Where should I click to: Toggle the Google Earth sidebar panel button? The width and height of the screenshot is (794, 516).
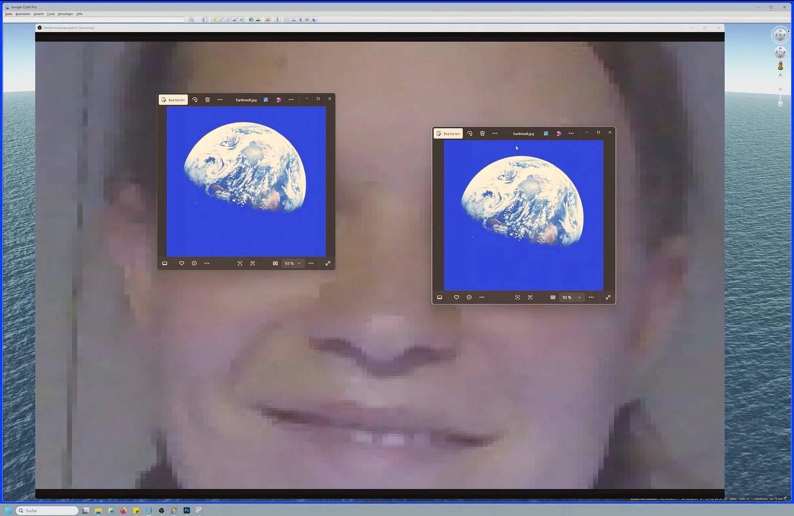(x=204, y=20)
